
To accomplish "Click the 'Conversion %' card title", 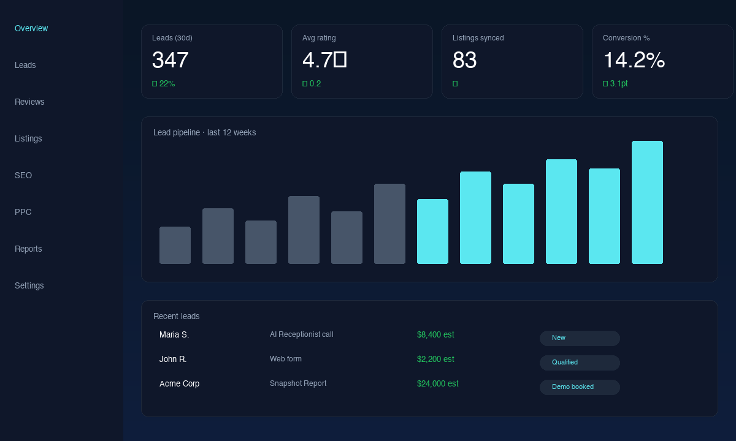I will click(626, 38).
